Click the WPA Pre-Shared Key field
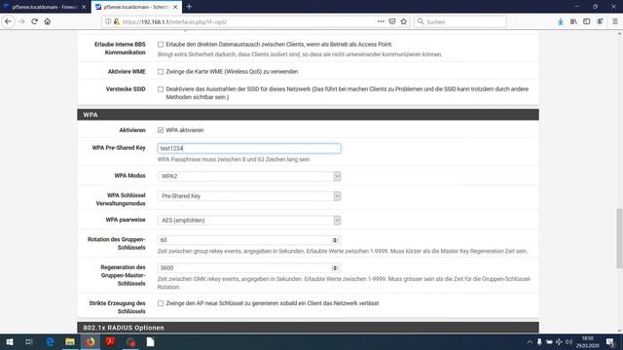Image resolution: width=623 pixels, height=350 pixels. click(x=249, y=149)
